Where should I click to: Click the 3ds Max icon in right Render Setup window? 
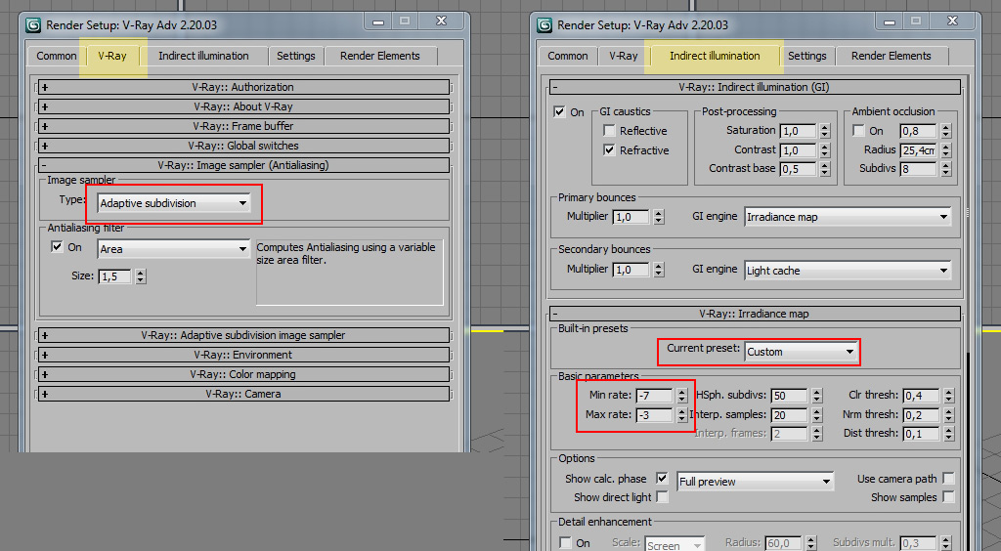click(544, 25)
